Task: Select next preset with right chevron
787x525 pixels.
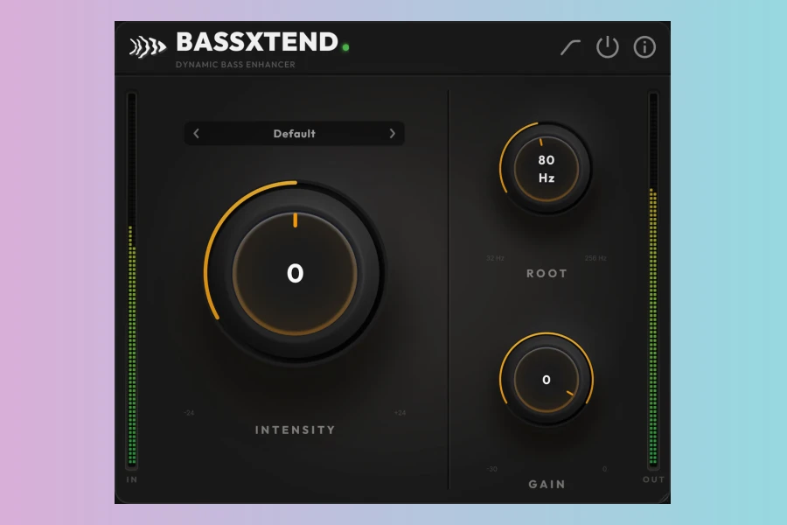Action: [x=393, y=134]
